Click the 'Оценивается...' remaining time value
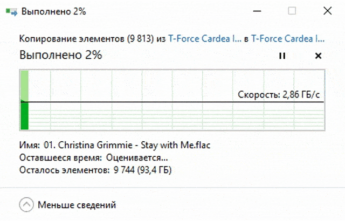 [x=137, y=158]
